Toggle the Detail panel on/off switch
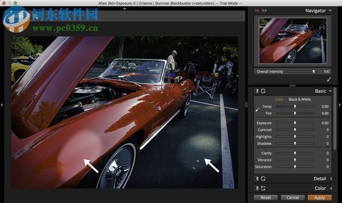This screenshot has height=203, width=342. (x=256, y=179)
